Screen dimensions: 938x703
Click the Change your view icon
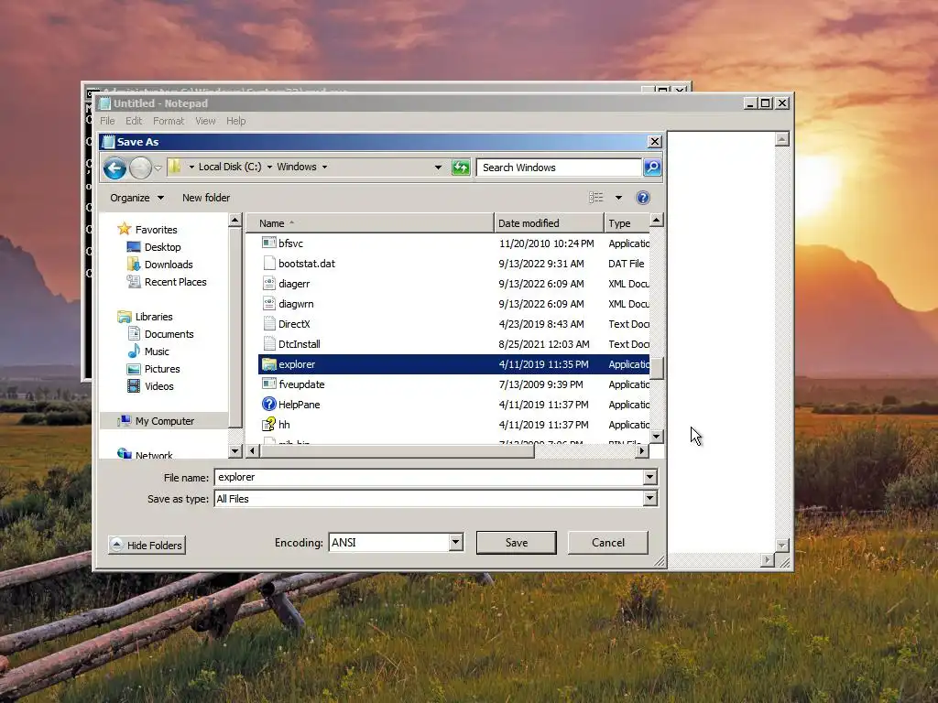(595, 198)
